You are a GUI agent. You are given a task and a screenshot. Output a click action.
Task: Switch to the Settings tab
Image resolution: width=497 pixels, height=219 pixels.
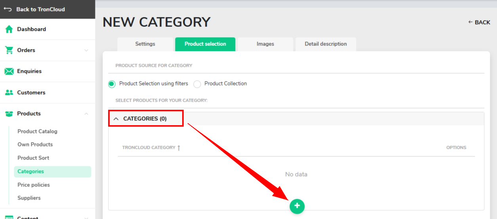[x=145, y=44]
